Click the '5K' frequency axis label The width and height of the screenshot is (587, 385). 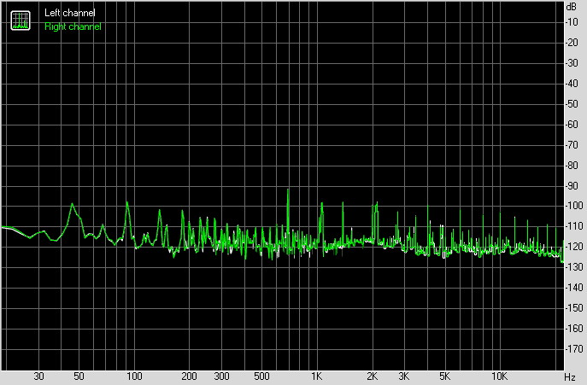tap(444, 376)
